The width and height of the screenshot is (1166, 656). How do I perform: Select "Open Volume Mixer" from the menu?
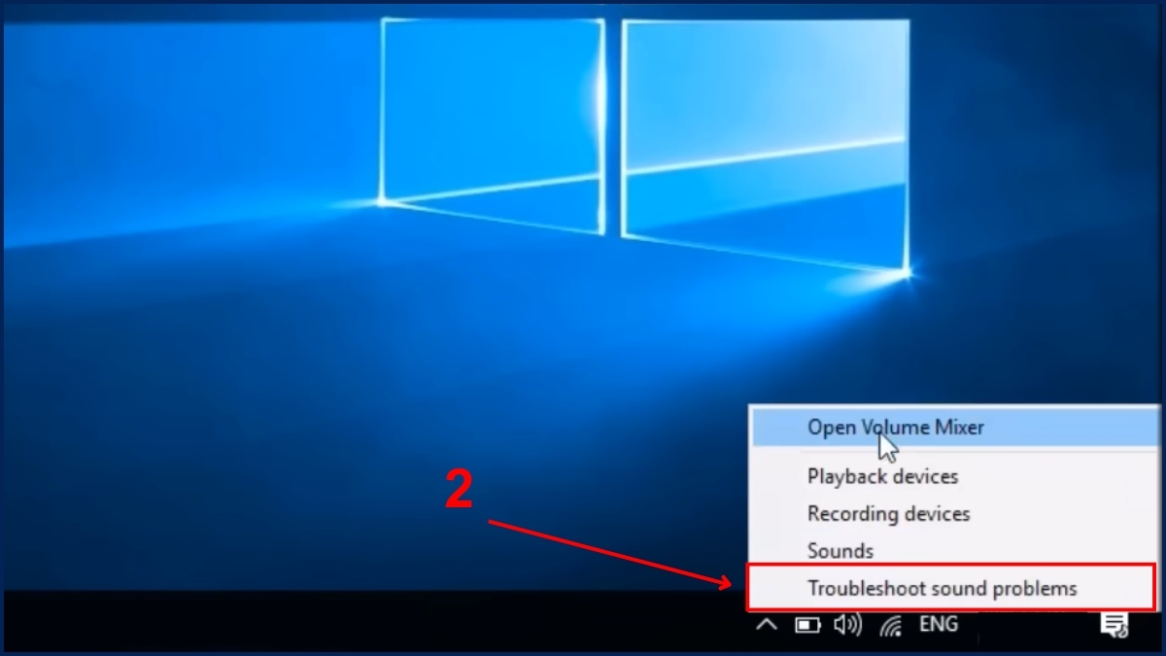click(x=895, y=427)
